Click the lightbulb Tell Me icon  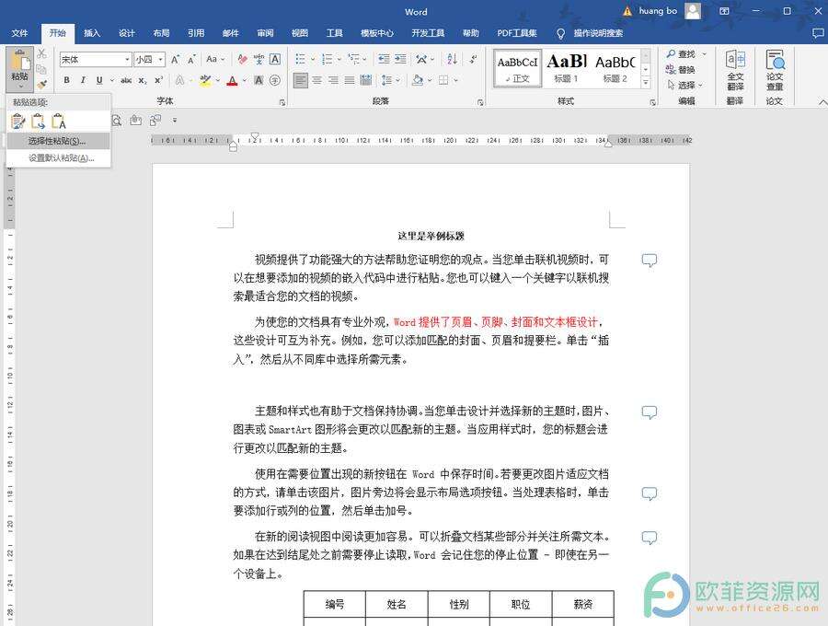click(561, 33)
